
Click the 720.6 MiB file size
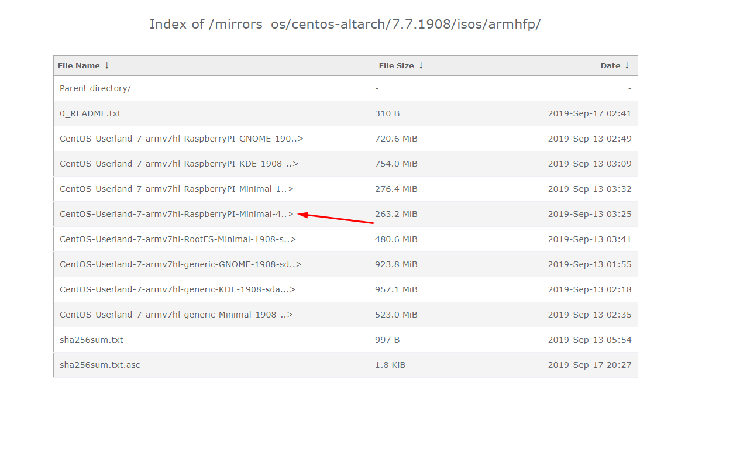(x=396, y=139)
